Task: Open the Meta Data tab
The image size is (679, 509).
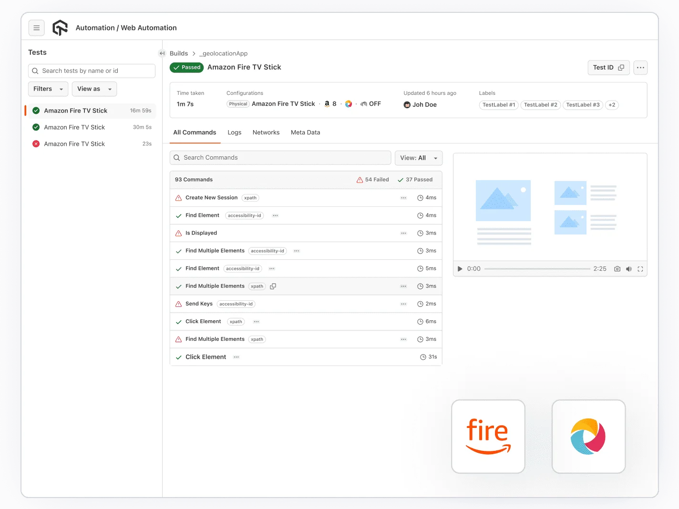Action: pyautogui.click(x=305, y=132)
